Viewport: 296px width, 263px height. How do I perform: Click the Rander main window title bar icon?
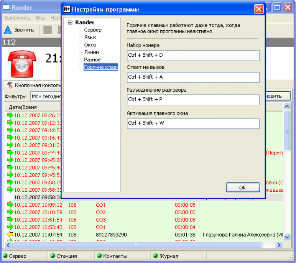tap(6, 7)
